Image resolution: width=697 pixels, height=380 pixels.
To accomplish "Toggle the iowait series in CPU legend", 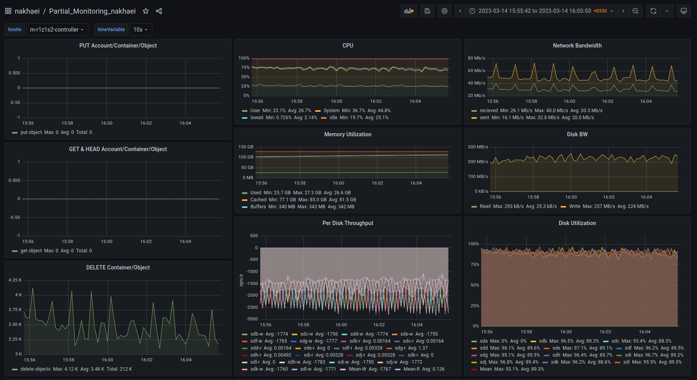I will [257, 118].
